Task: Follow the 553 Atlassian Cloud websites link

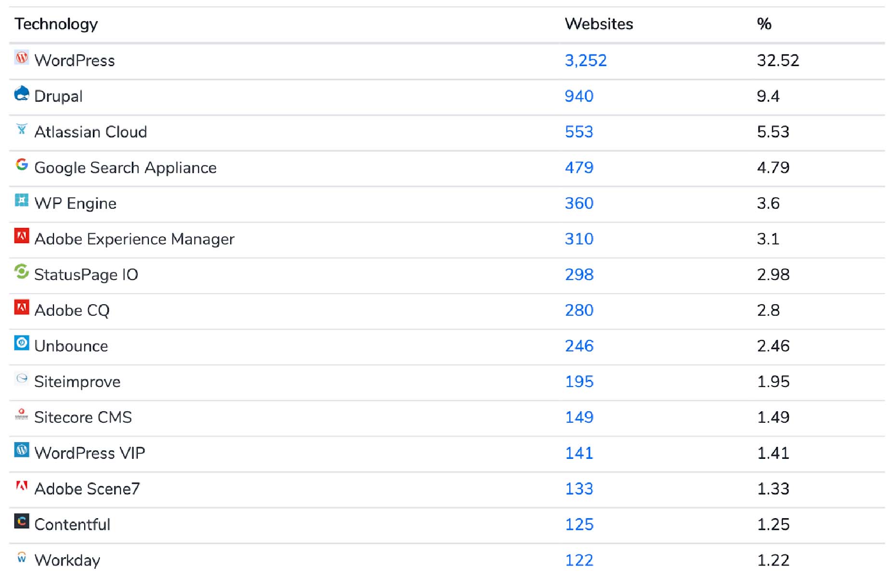Action: point(578,132)
